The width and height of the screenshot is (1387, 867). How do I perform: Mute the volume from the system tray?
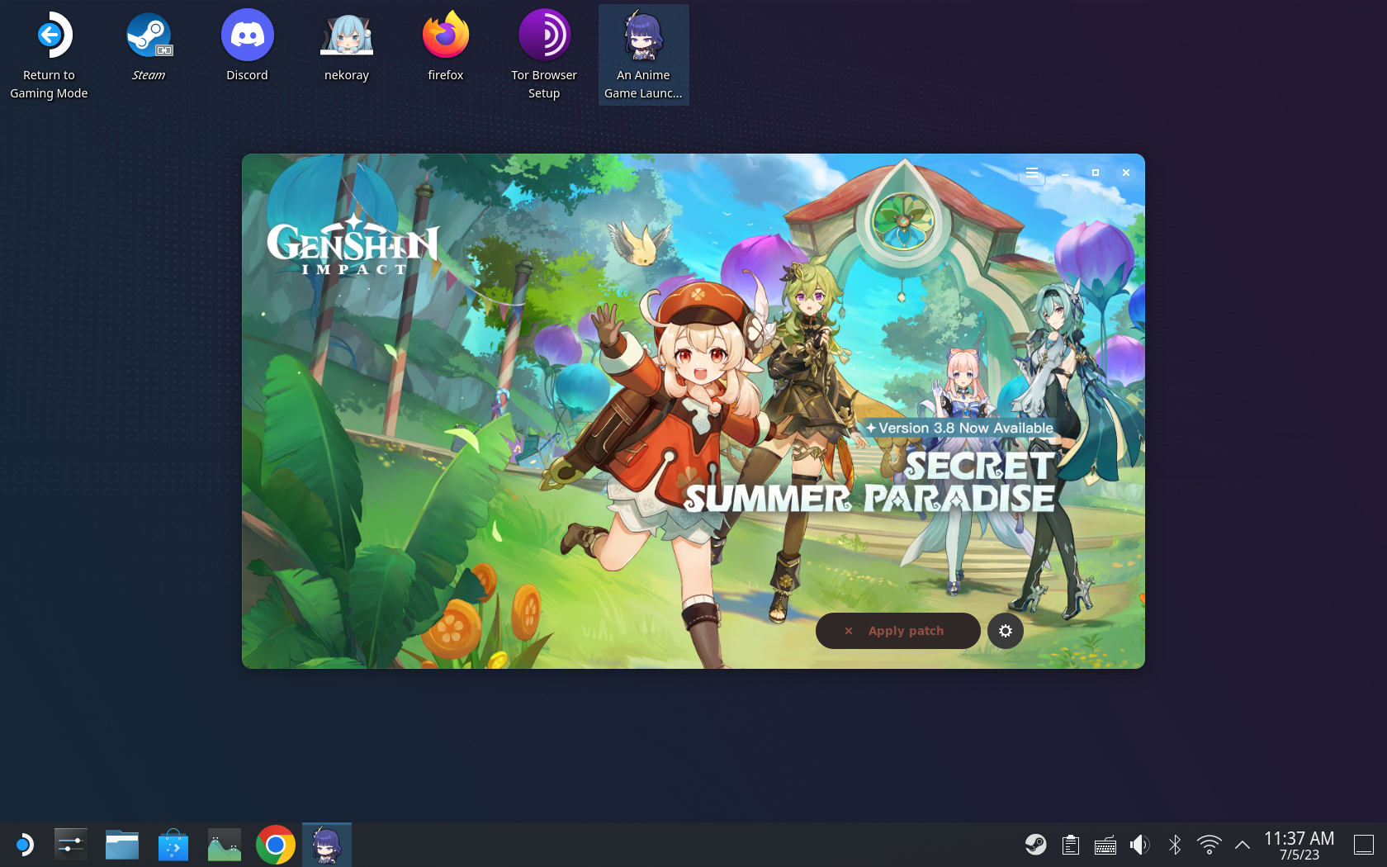pyautogui.click(x=1140, y=845)
